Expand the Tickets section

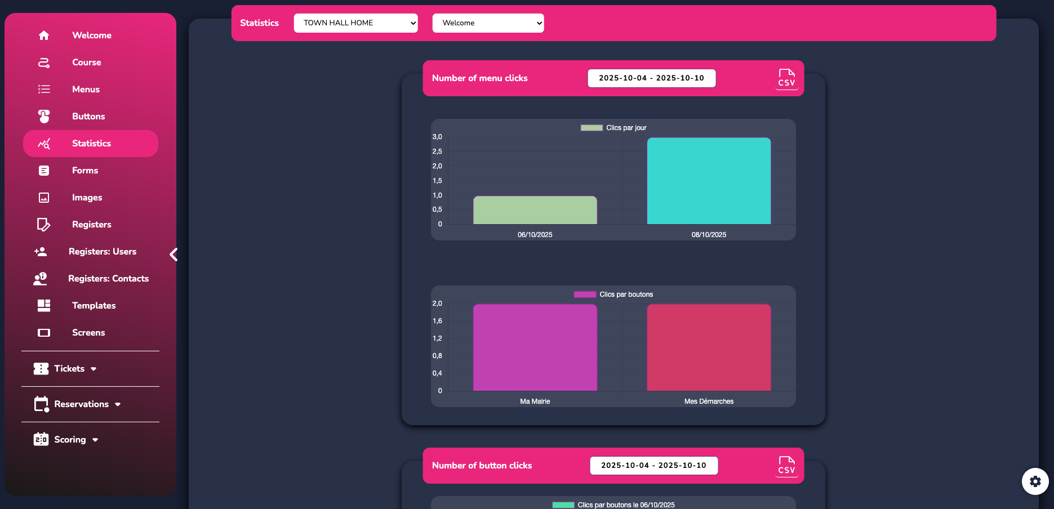tap(65, 369)
